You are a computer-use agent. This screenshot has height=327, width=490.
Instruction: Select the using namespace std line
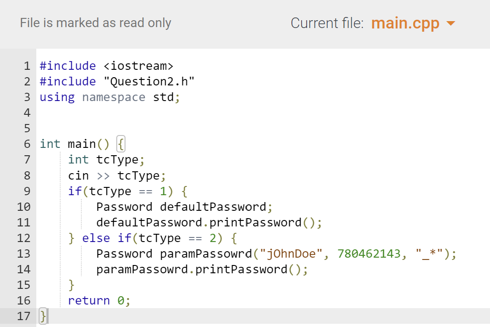(x=109, y=97)
